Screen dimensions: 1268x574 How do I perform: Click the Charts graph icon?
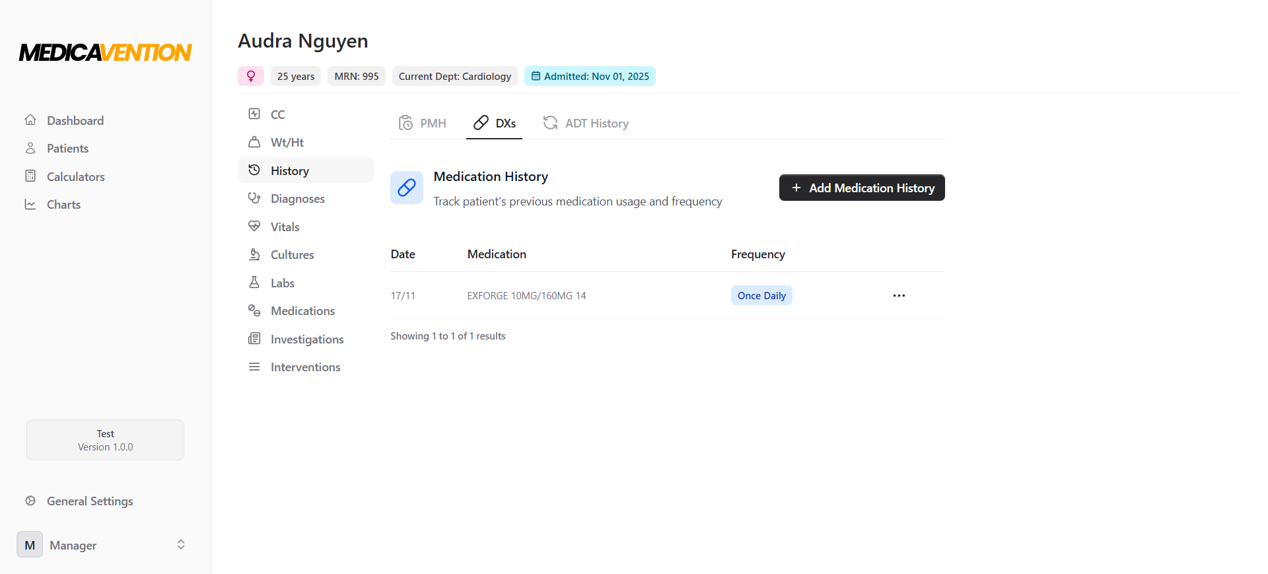30,205
